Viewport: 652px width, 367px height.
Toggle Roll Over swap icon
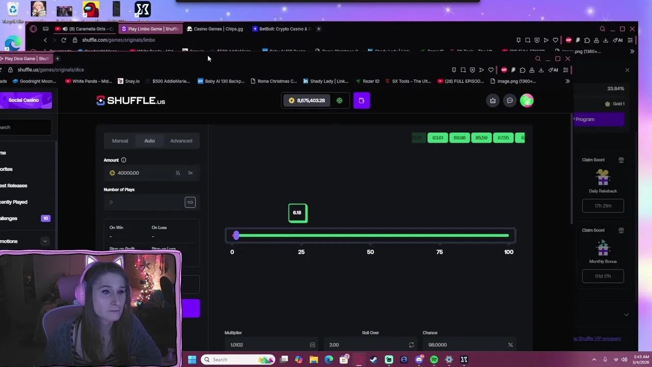[x=411, y=345]
